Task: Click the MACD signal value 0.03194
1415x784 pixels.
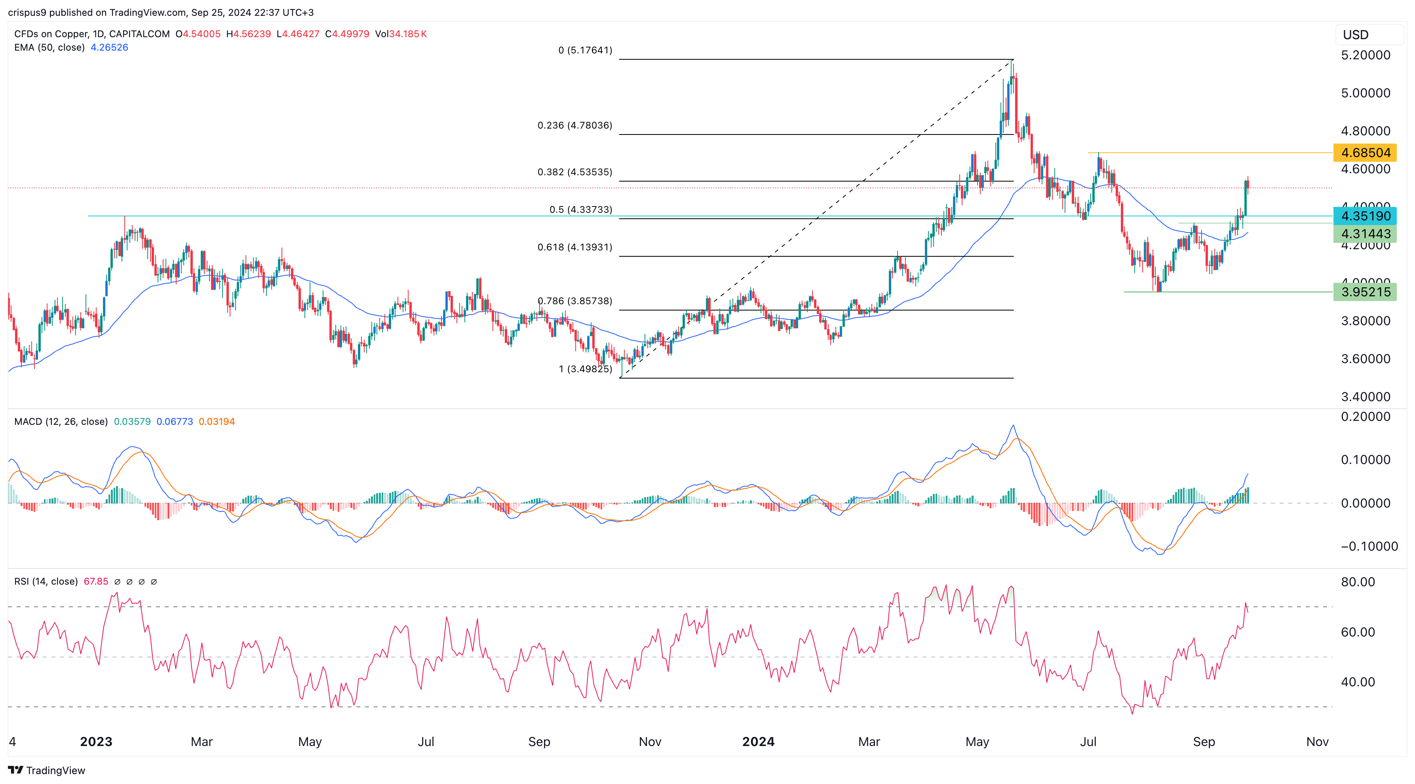Action: 217,421
